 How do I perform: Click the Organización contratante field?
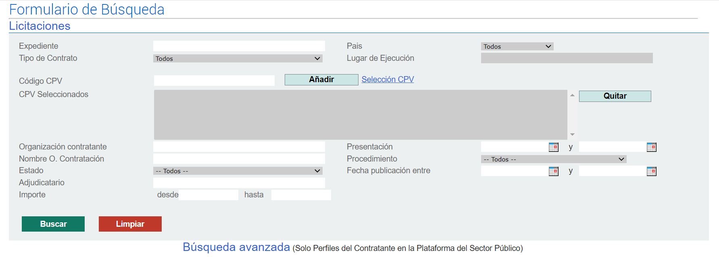[x=239, y=147]
